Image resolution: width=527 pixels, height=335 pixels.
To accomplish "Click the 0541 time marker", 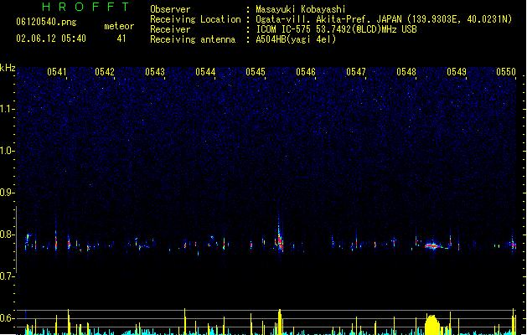I will [57, 72].
